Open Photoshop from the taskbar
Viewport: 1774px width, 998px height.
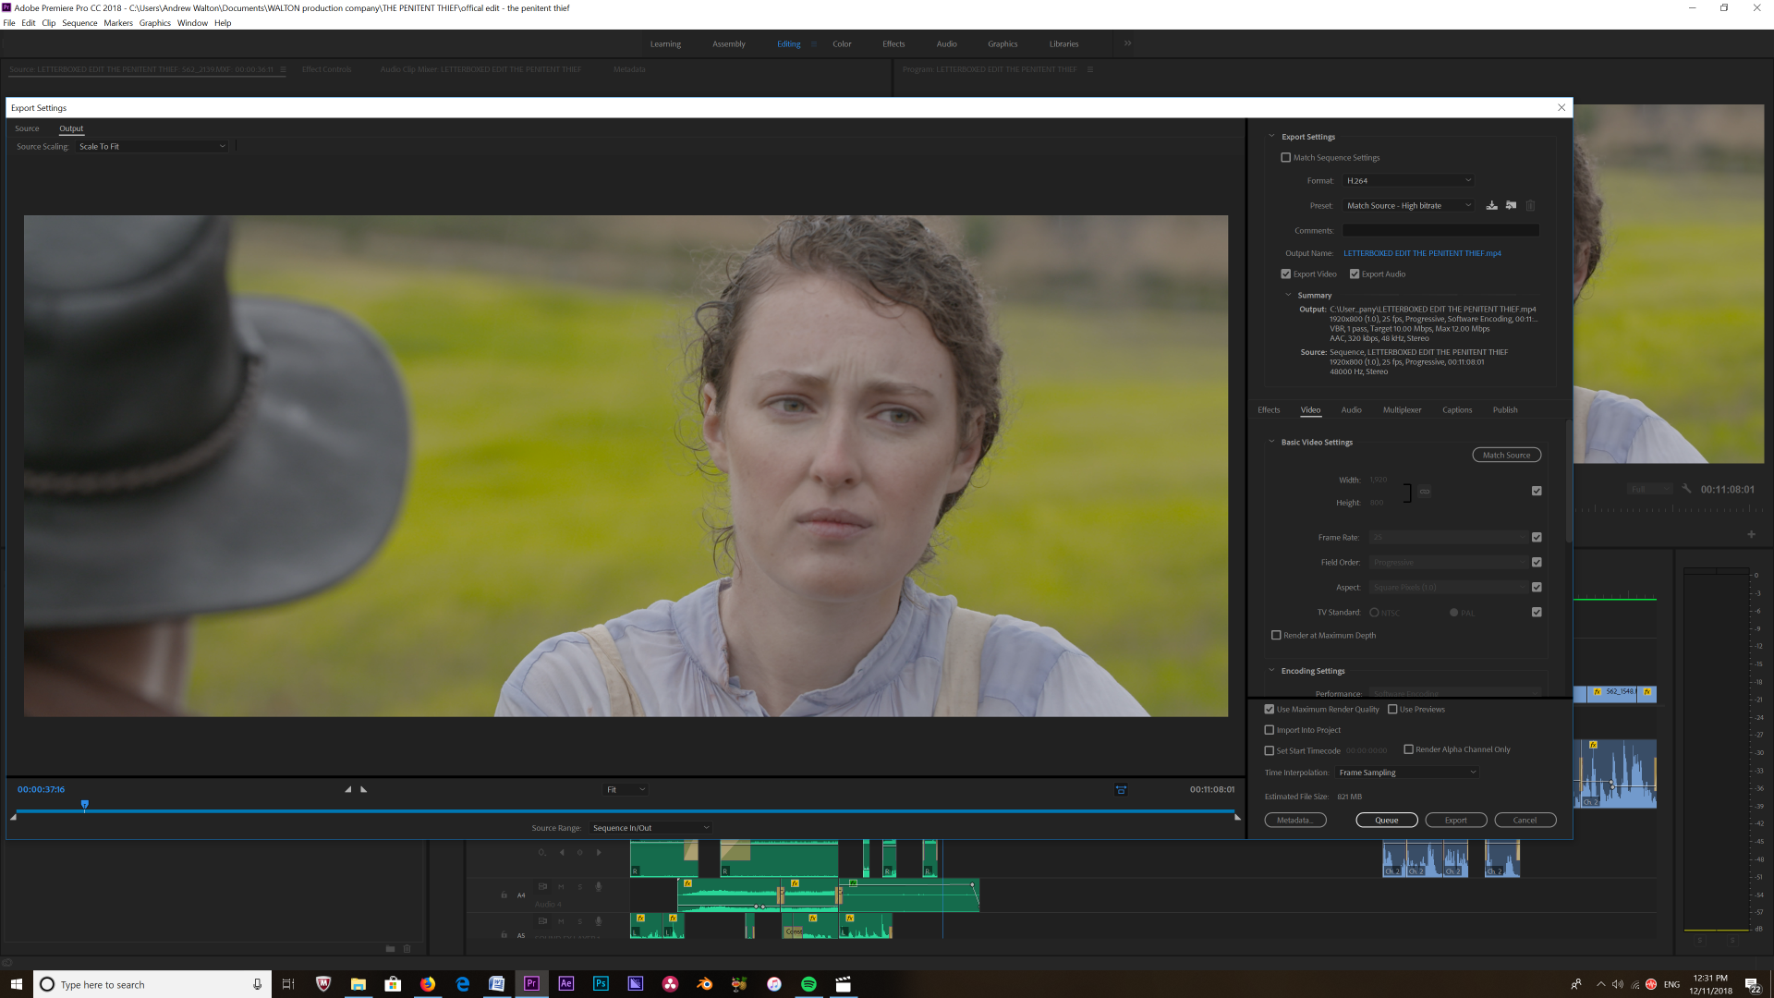pos(601,983)
